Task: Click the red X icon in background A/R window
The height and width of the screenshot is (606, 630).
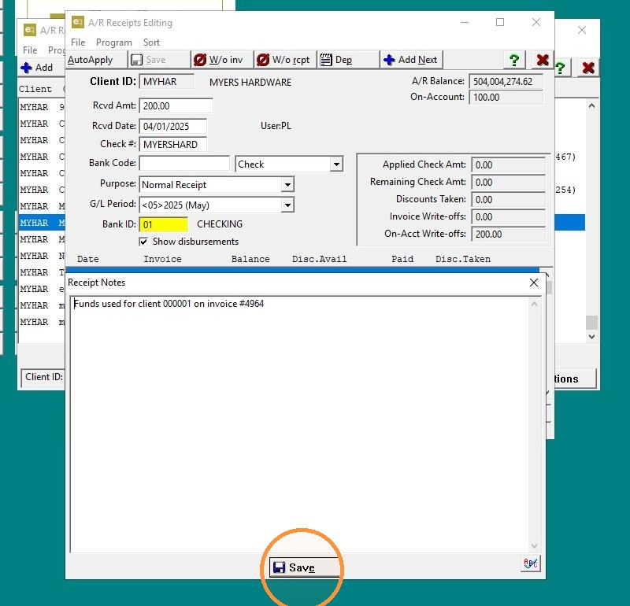Action: point(588,68)
